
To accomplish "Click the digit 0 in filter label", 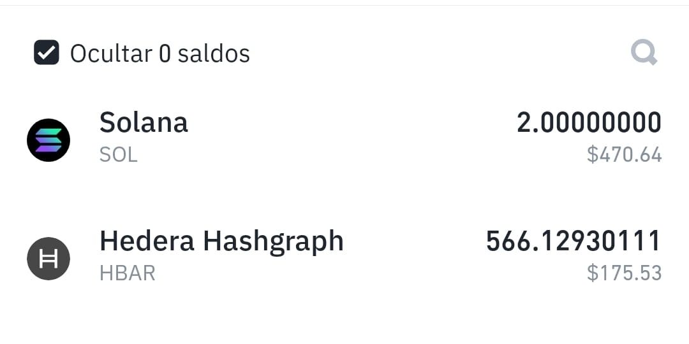I will [x=165, y=54].
